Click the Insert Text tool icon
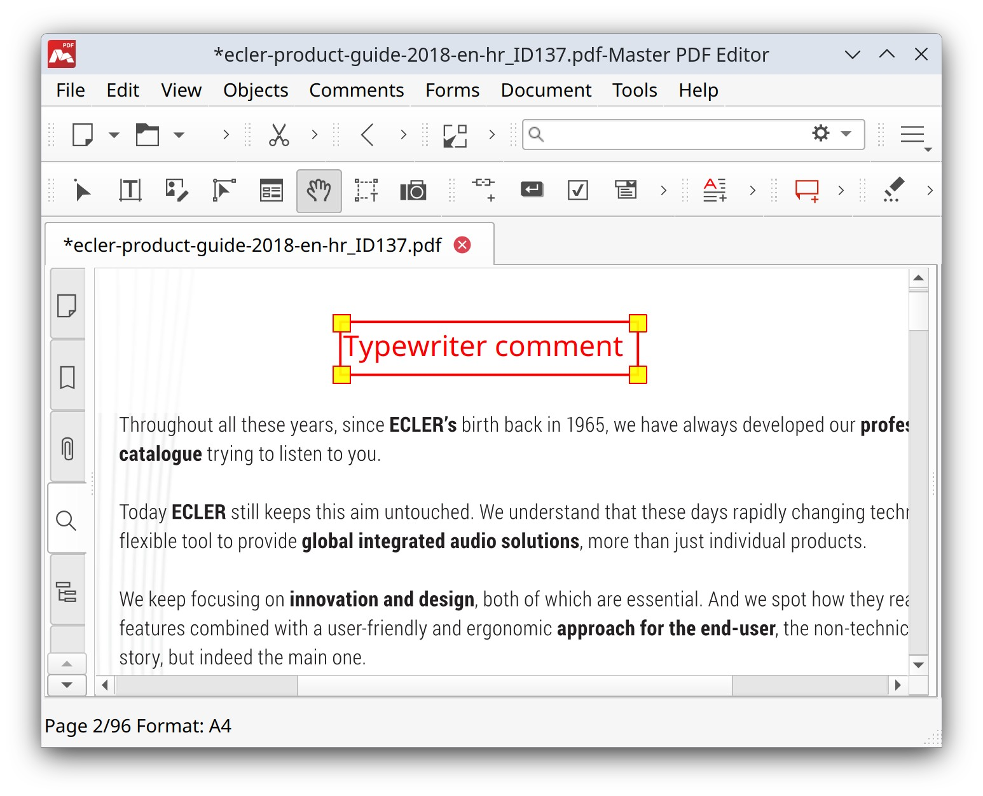The width and height of the screenshot is (983, 796). point(715,190)
